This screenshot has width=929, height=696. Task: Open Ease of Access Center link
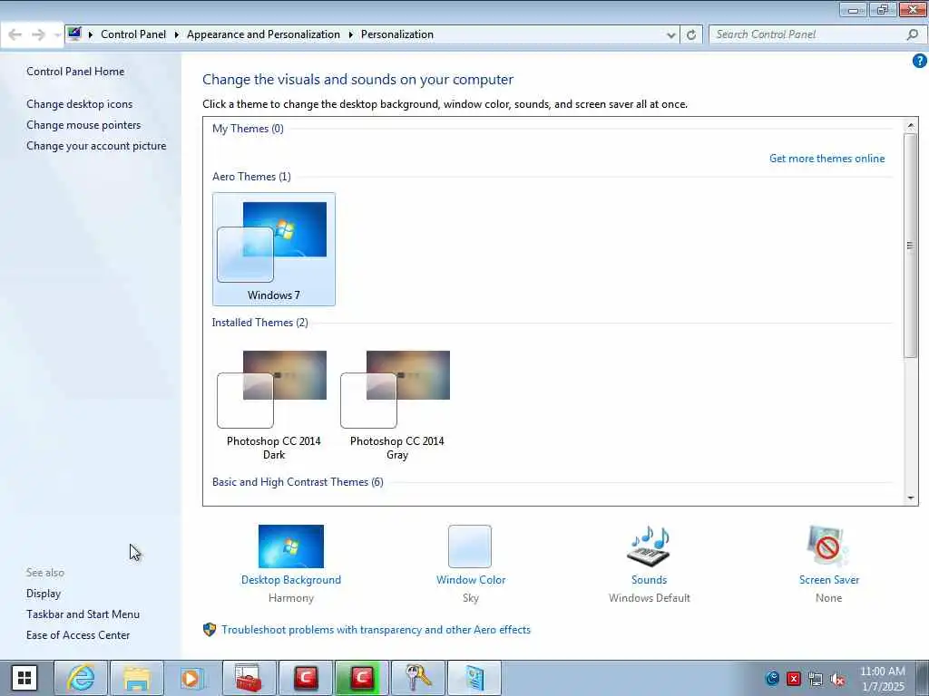point(78,635)
